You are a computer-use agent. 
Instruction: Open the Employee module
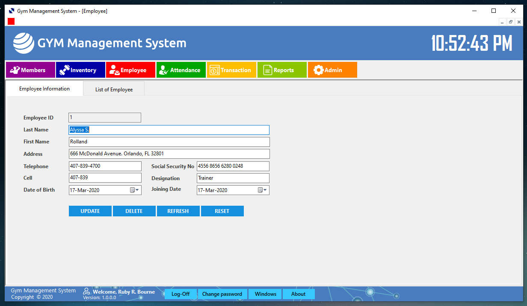(x=131, y=70)
